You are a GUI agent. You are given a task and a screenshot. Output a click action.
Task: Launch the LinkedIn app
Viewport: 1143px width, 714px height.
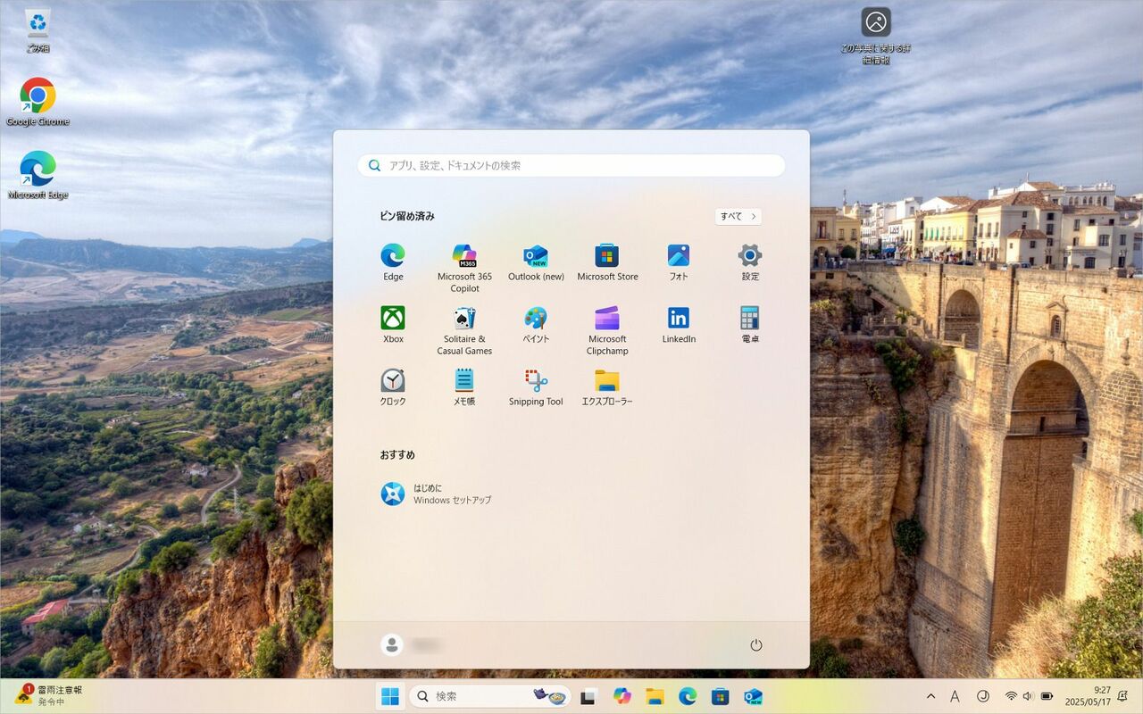(x=679, y=325)
